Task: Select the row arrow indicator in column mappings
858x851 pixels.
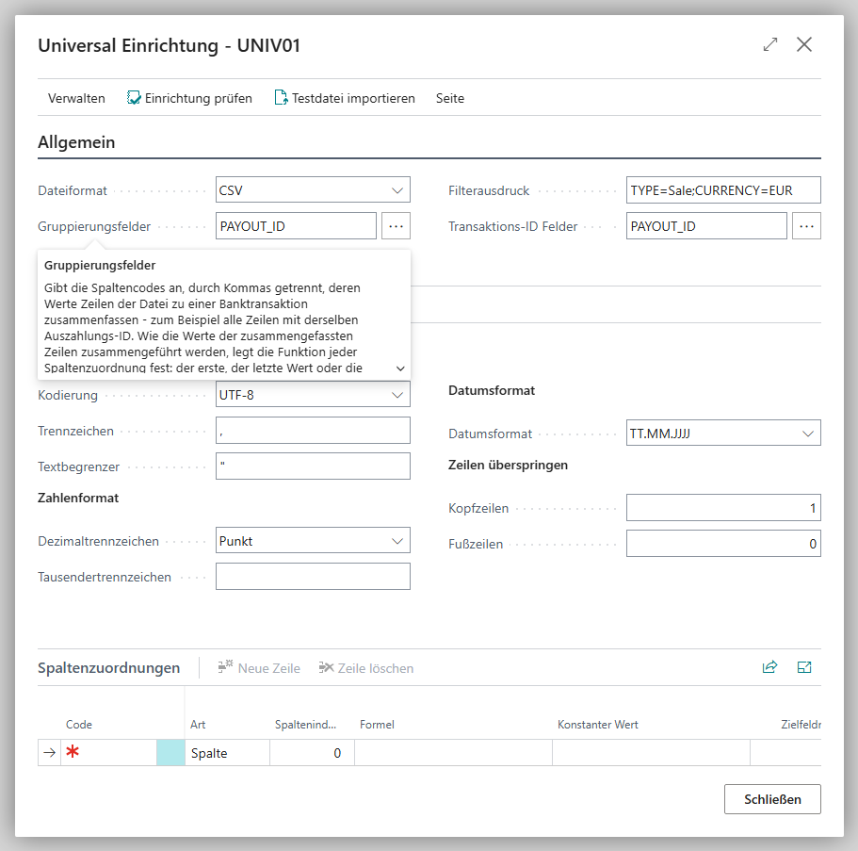Action: tap(49, 752)
